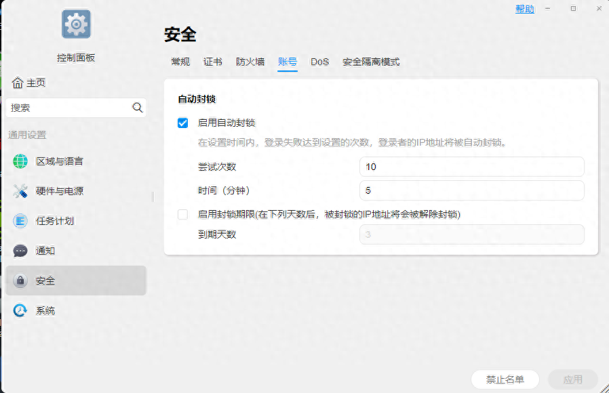The height and width of the screenshot is (393, 609).
Task: Click the 控制面板 gear icon
Action: [x=76, y=22]
